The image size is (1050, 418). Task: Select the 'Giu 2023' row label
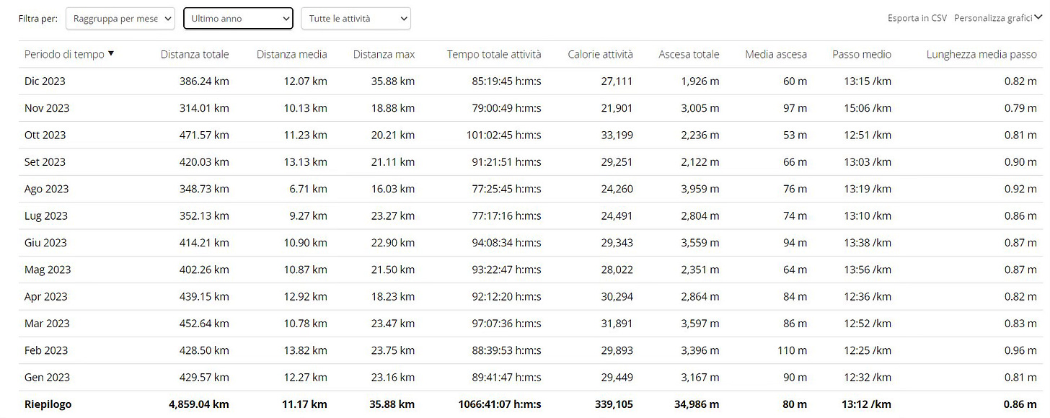click(x=45, y=243)
